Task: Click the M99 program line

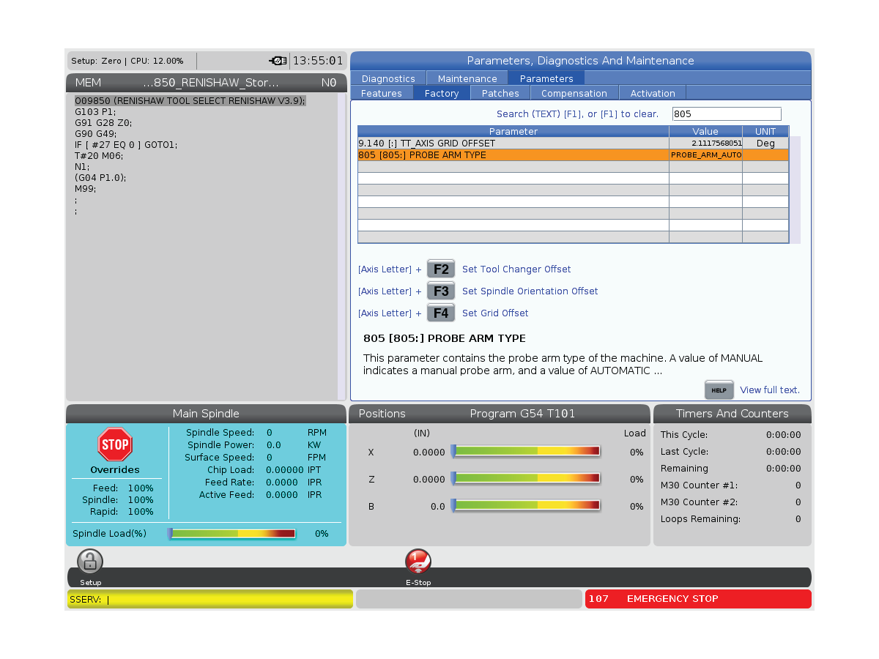Action: click(86, 188)
